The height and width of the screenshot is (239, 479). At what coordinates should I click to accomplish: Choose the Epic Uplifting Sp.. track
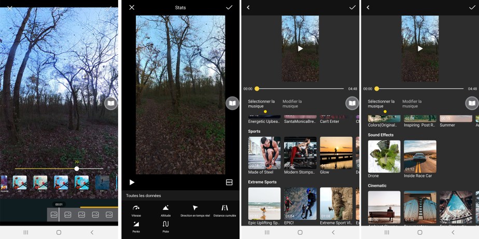[x=264, y=206]
